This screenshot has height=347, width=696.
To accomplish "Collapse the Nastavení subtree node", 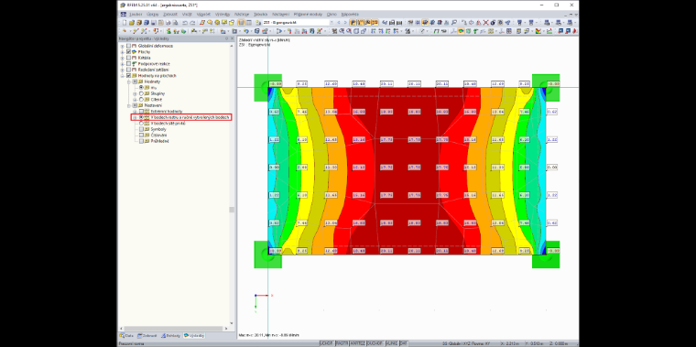I will 129,105.
